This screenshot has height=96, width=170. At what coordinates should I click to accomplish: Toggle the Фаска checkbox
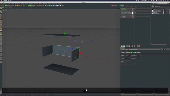(131, 61)
